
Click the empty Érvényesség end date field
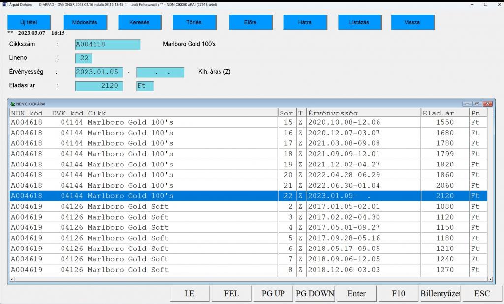click(x=160, y=72)
